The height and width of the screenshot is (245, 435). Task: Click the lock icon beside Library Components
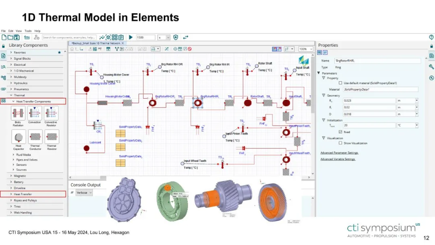pyautogui.click(x=3, y=46)
